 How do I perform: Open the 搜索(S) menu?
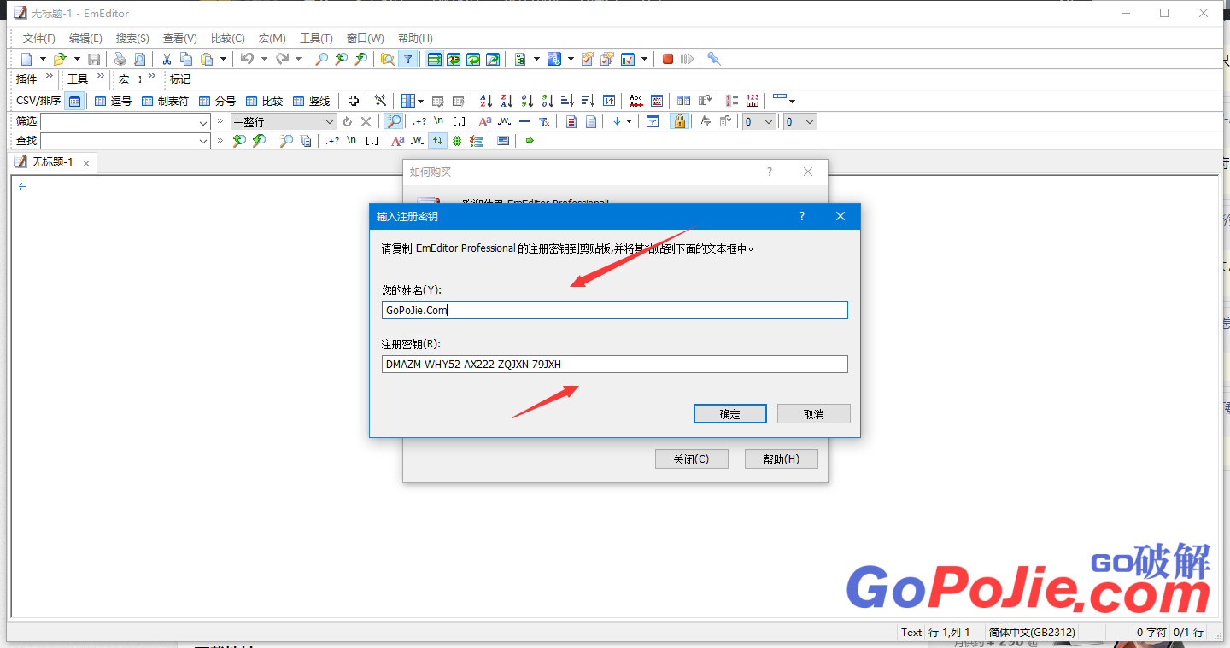(132, 38)
